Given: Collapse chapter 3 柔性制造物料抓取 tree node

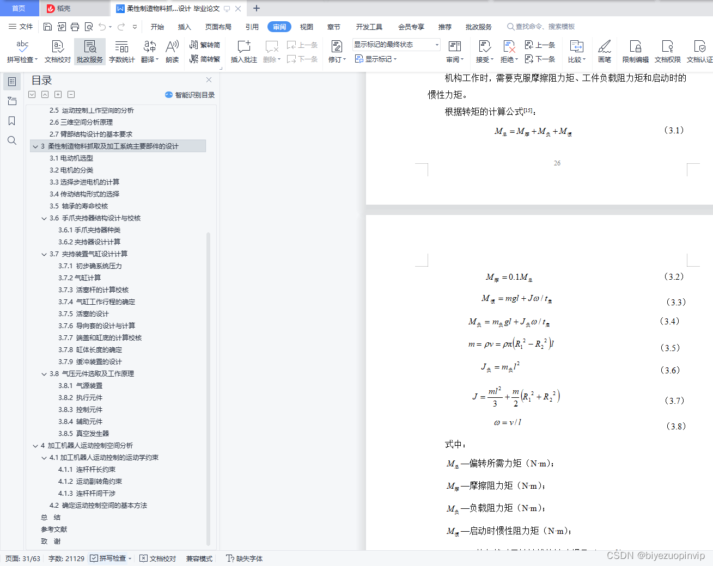Looking at the screenshot, I should 35,146.
